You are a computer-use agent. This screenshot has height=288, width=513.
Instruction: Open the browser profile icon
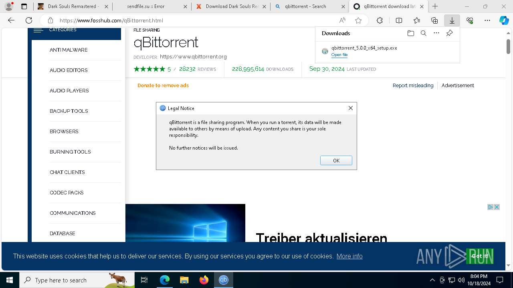(9, 6)
